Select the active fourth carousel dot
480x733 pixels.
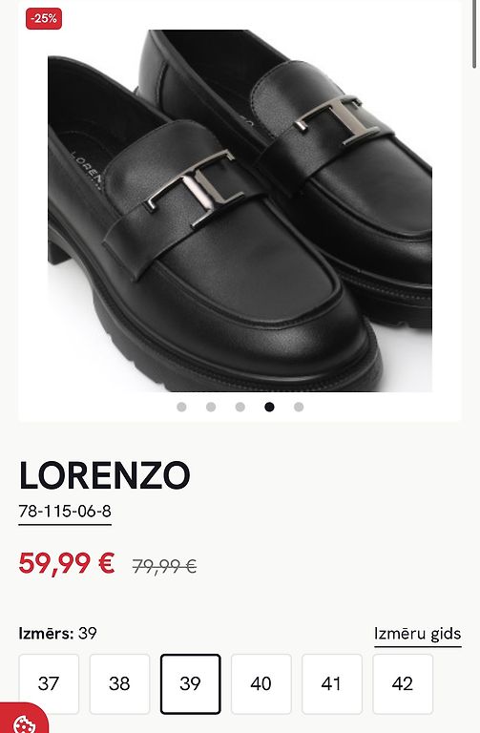[x=269, y=408]
